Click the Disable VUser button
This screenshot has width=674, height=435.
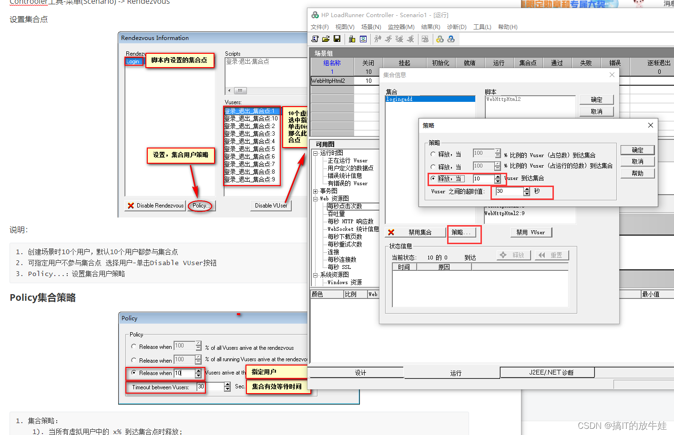tap(271, 206)
